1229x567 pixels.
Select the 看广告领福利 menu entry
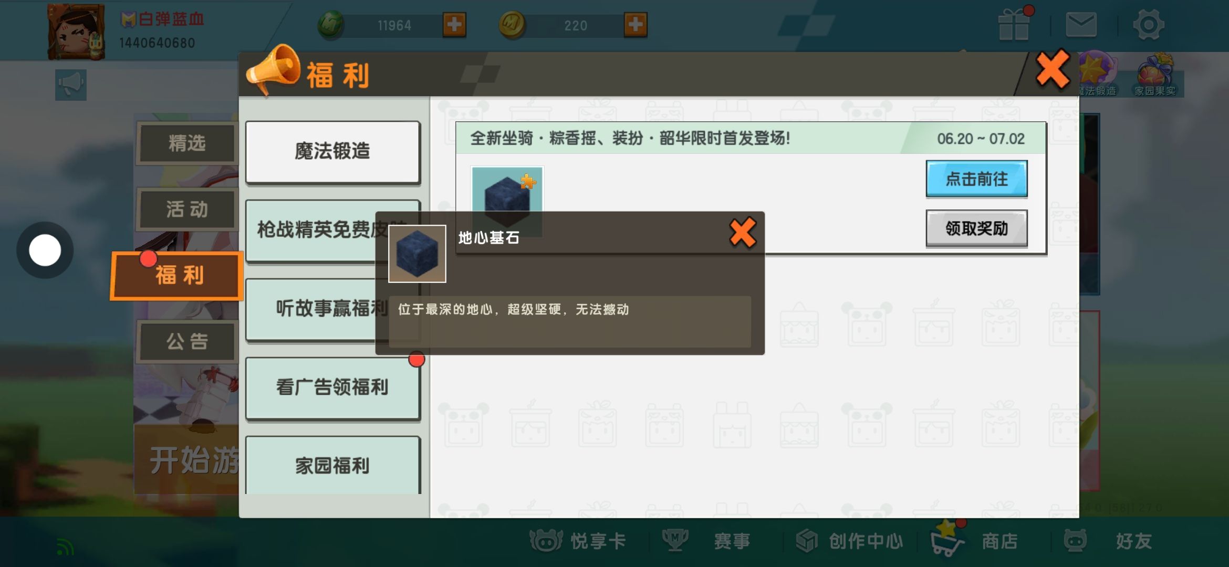click(332, 387)
